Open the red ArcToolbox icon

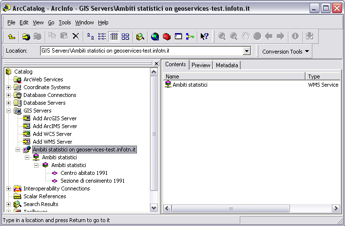[167, 36]
